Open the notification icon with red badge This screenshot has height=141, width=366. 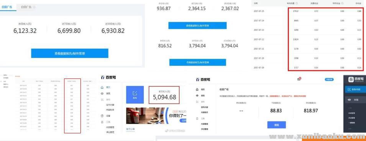(x=299, y=79)
